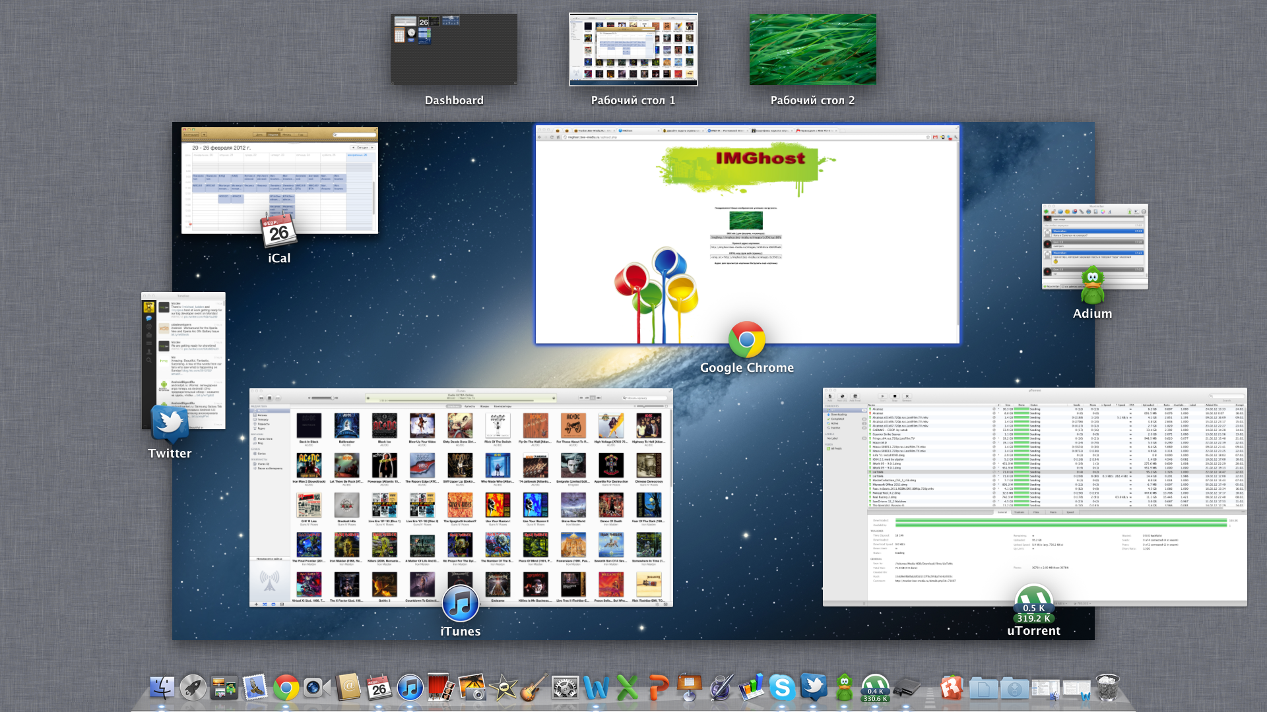Open Numbers chart icon in Dock
Image resolution: width=1267 pixels, height=712 pixels.
(x=751, y=688)
